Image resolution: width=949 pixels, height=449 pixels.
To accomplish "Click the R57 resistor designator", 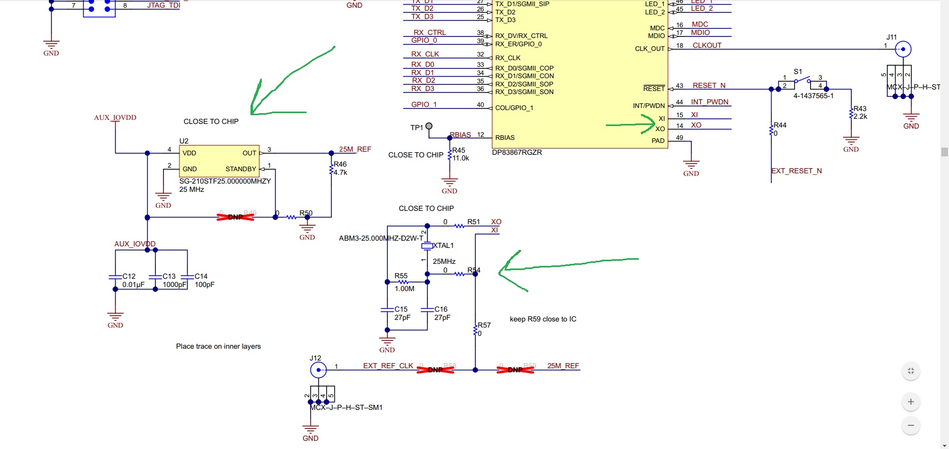I will click(484, 325).
